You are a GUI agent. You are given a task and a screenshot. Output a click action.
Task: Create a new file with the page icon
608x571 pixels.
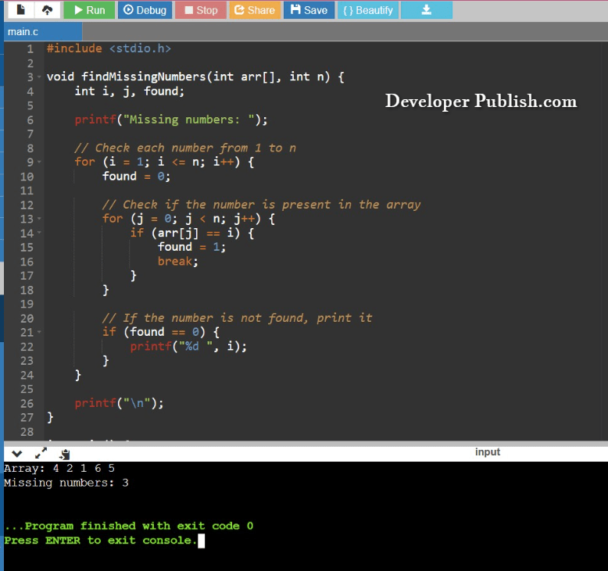[20, 10]
